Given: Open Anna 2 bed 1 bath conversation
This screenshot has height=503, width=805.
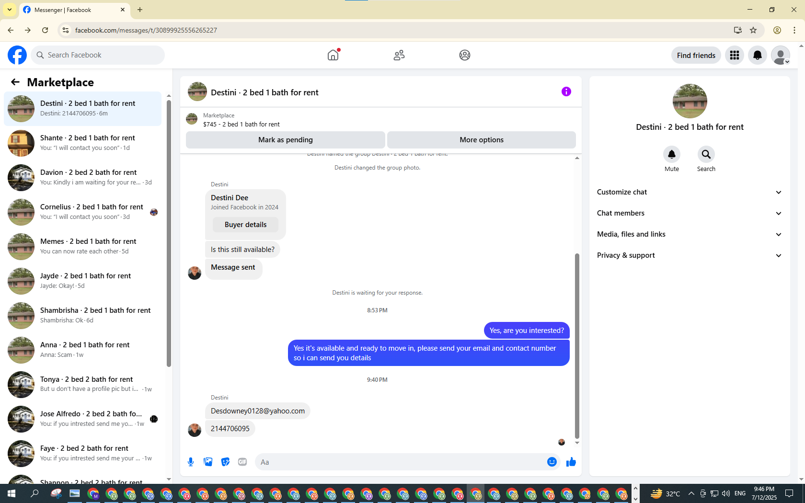Looking at the screenshot, I should [82, 350].
